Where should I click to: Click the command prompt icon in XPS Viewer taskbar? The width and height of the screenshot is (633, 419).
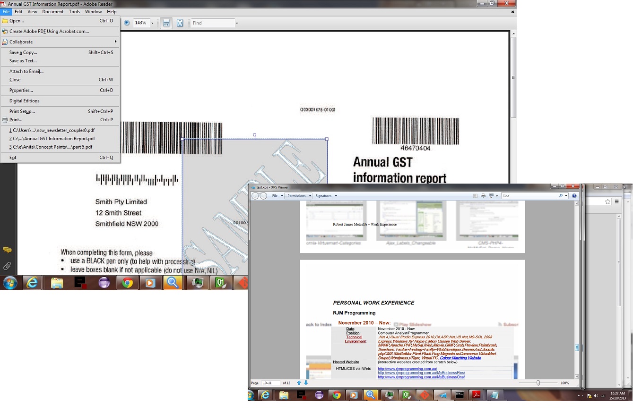click(x=459, y=395)
